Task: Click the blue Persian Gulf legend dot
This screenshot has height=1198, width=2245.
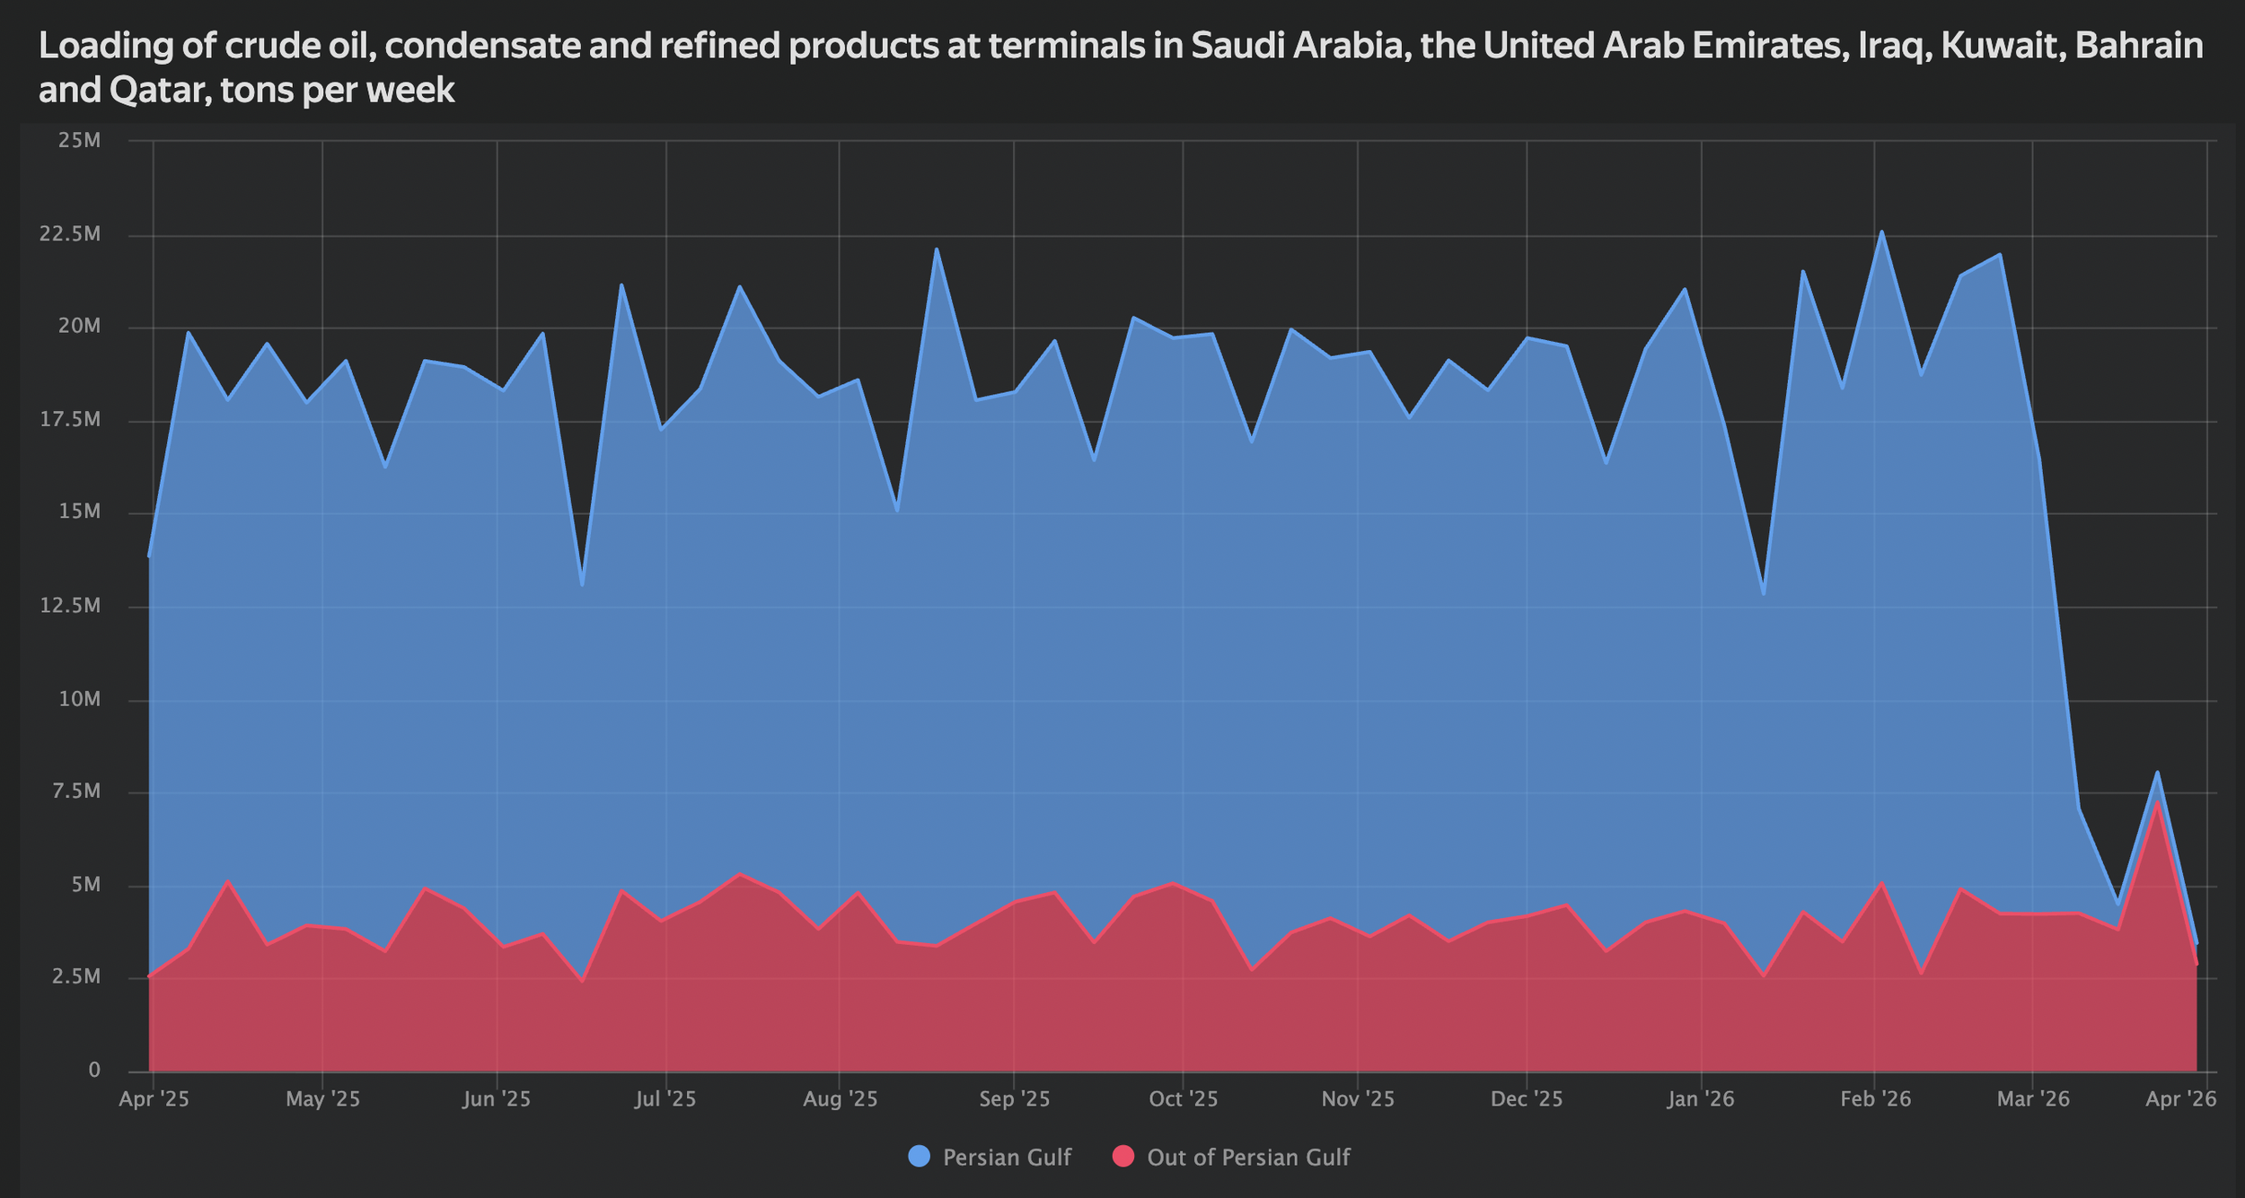Action: pyautogui.click(x=918, y=1158)
